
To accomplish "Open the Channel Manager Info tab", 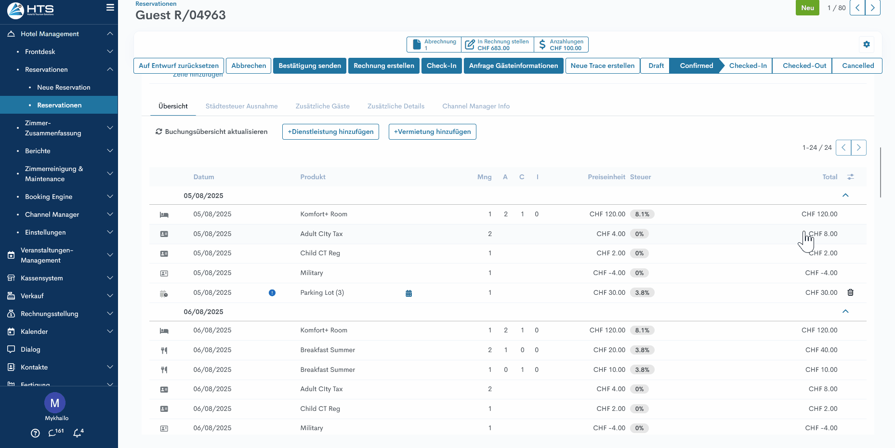I will (475, 106).
